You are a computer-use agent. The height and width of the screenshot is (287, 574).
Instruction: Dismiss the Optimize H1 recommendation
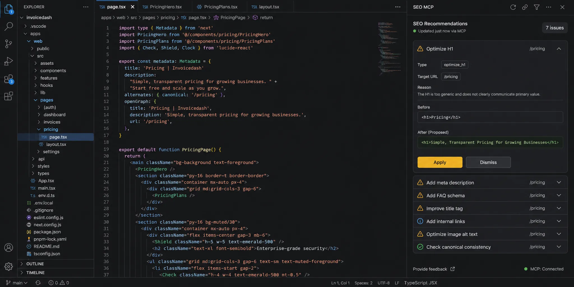click(x=488, y=162)
